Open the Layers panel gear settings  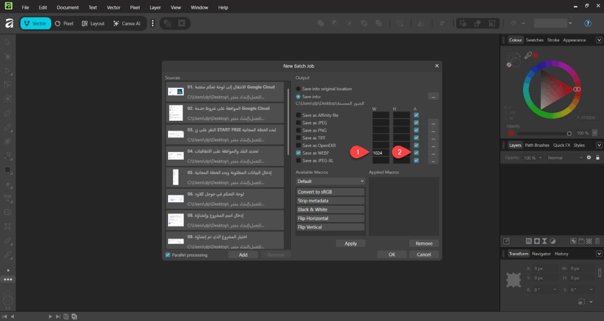coord(588,158)
